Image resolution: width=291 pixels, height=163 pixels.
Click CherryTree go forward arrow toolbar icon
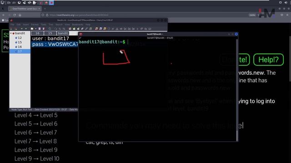click(26, 29)
